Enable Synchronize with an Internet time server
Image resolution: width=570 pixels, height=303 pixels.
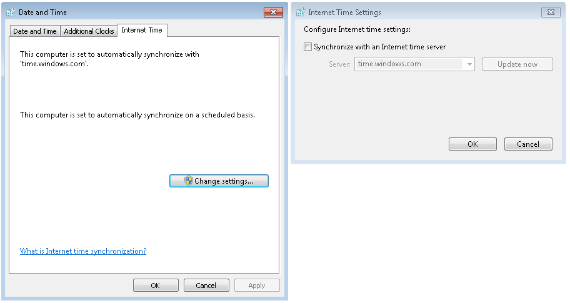point(307,47)
